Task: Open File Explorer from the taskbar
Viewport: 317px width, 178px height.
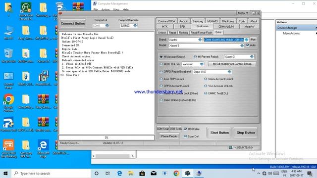Action: click(x=131, y=174)
